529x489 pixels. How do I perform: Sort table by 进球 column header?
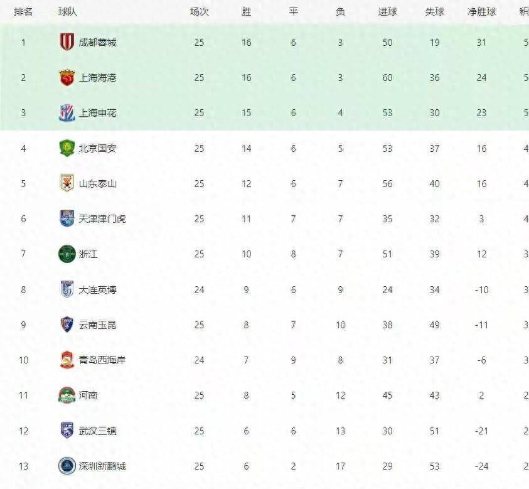click(387, 12)
